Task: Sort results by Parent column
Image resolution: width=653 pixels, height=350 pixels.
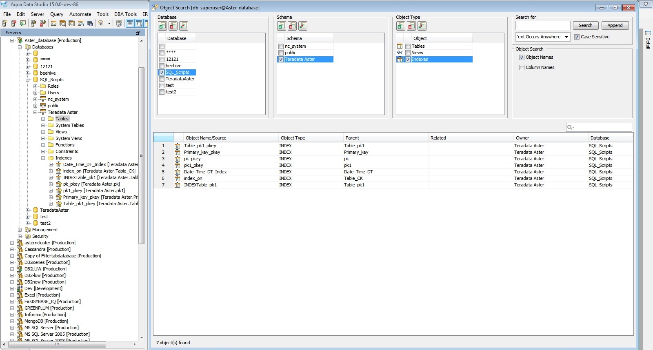Action: 385,138
